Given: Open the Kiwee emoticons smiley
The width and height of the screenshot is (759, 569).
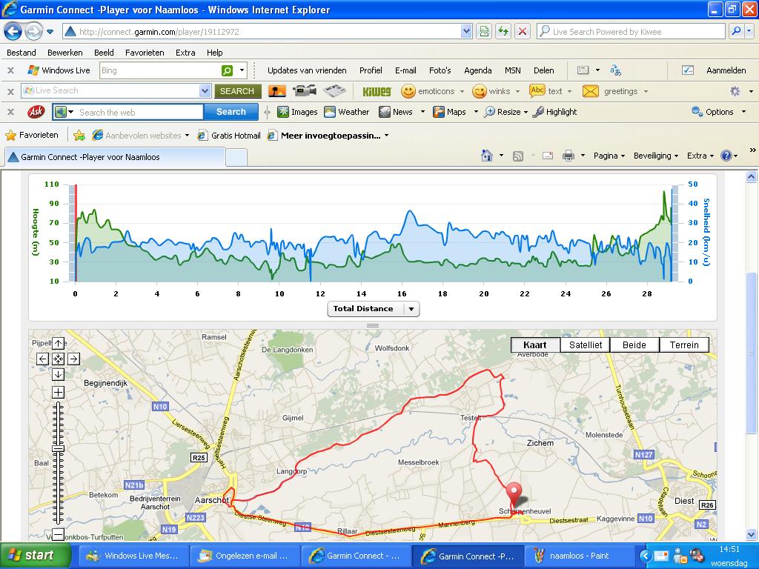Looking at the screenshot, I should (x=408, y=91).
